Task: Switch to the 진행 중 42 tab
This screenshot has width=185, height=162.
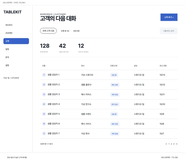Action: coord(65,31)
